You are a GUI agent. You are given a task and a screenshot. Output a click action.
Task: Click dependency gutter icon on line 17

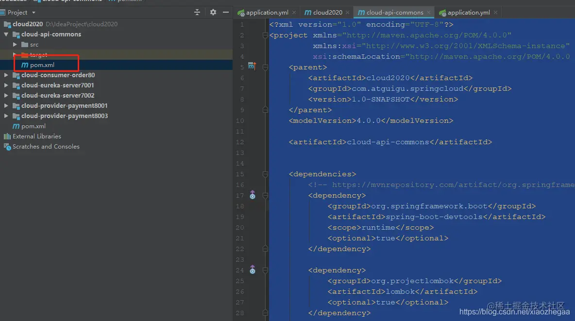(x=253, y=195)
